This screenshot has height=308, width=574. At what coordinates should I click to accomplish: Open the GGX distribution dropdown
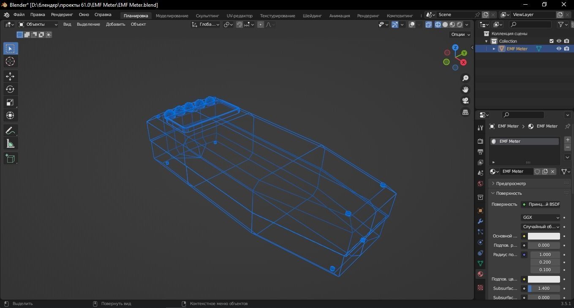[541, 218]
